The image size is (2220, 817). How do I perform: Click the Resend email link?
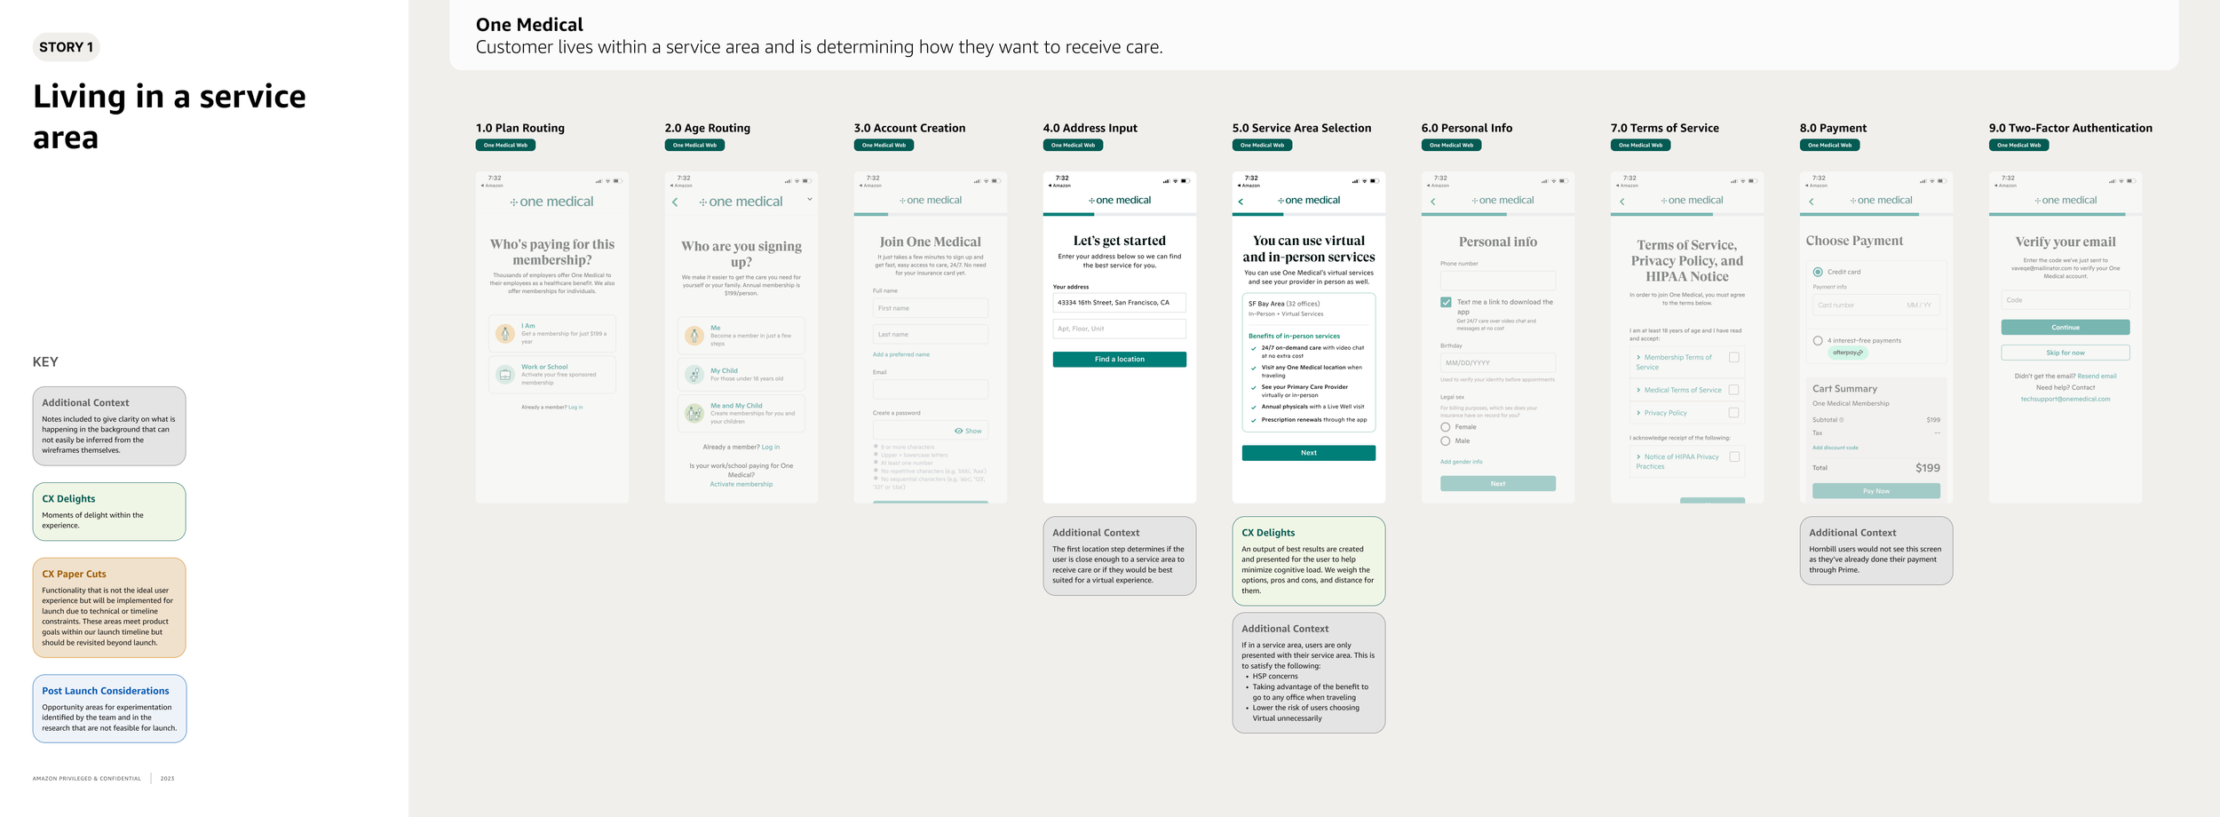click(2097, 377)
